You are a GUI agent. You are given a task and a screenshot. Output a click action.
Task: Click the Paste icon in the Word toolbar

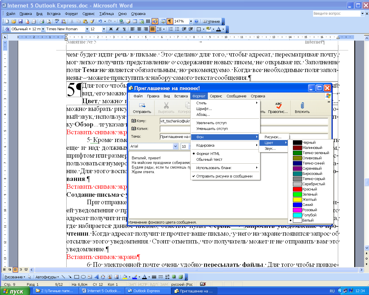coord(85,21)
